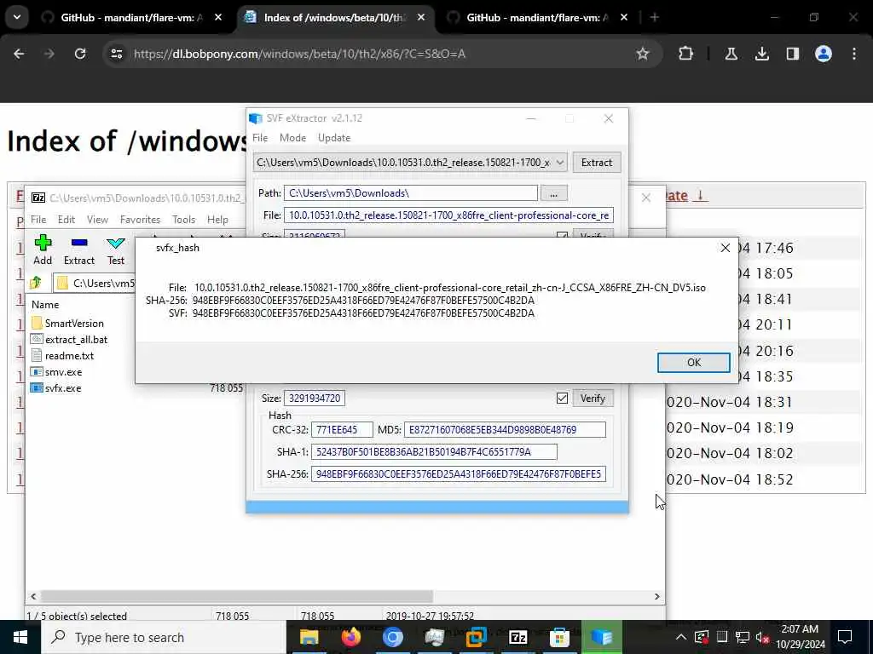873x654 pixels.
Task: Click the MD5 hash field
Action: click(x=505, y=430)
